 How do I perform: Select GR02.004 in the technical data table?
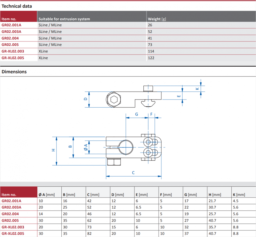tap(10, 38)
